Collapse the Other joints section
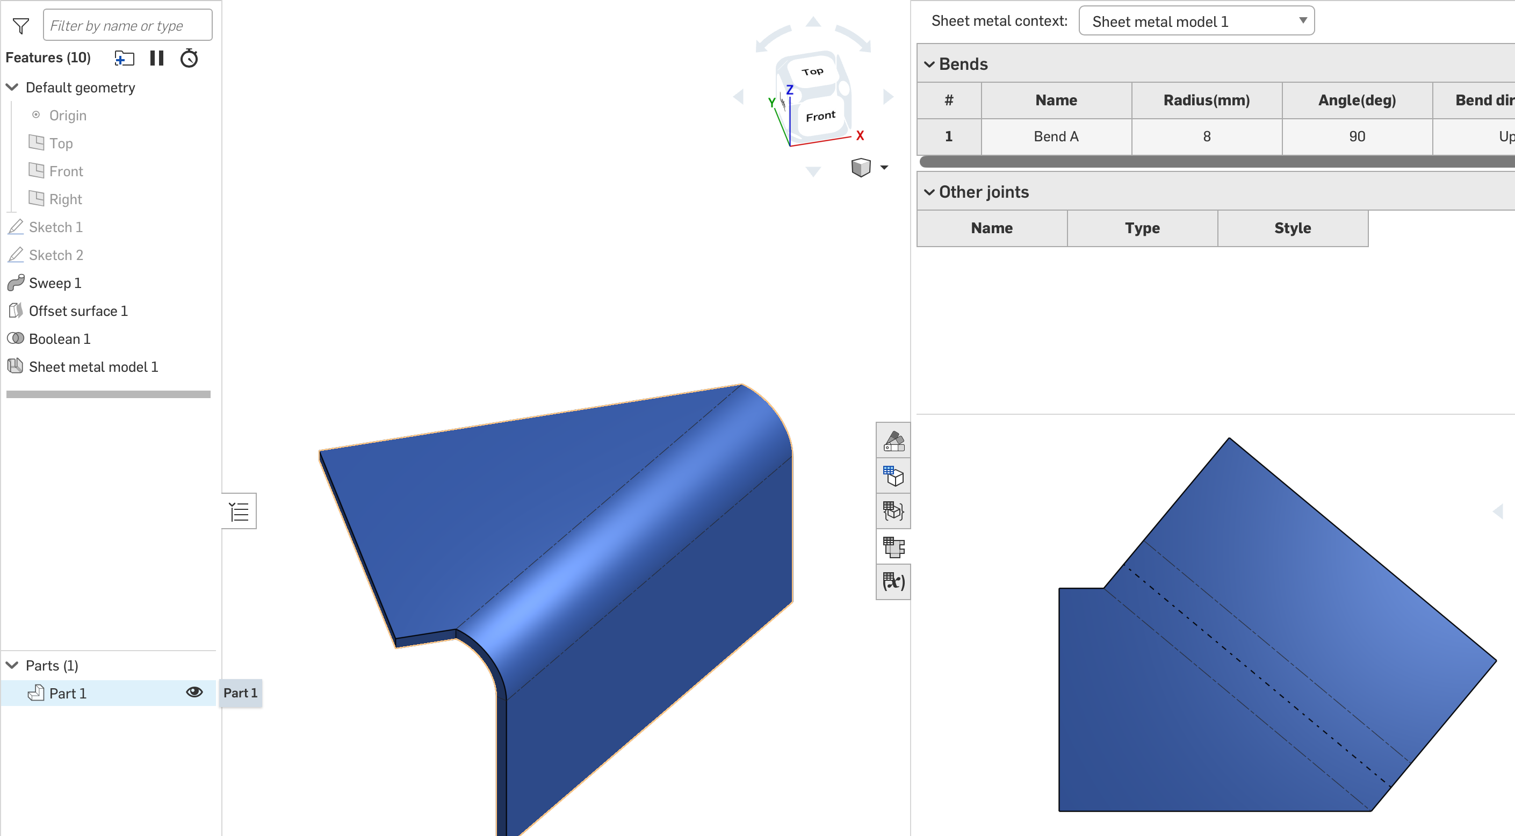 (929, 192)
